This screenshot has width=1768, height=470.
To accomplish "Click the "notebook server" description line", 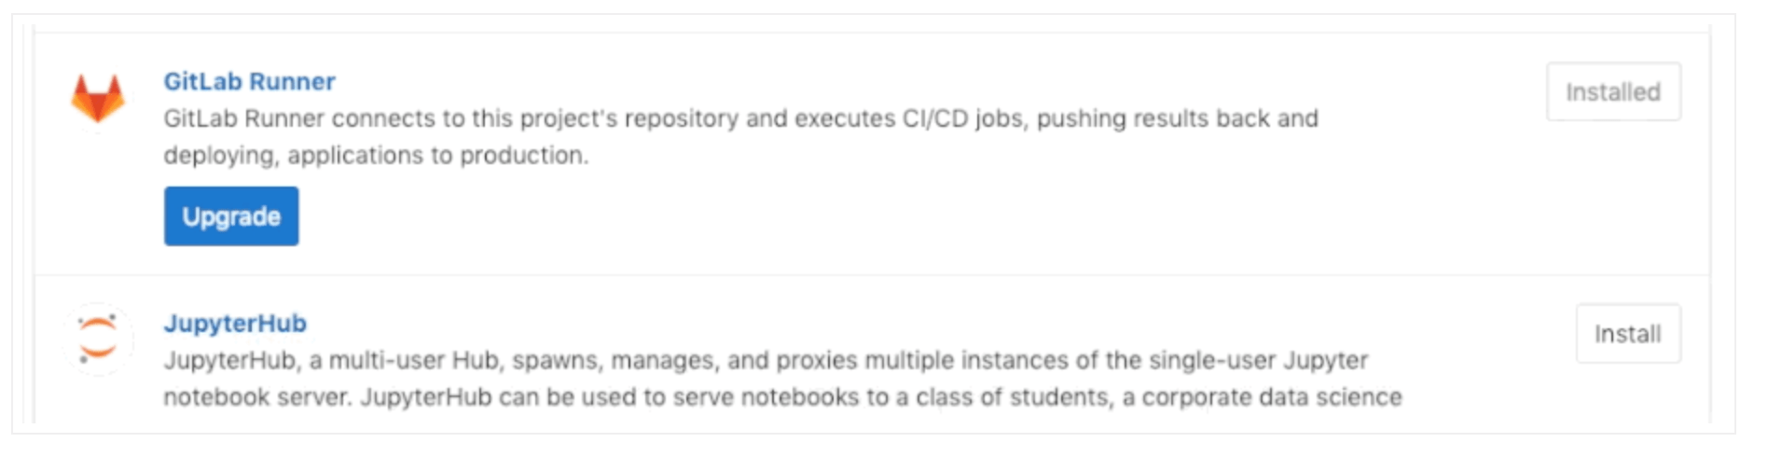I will 783,397.
